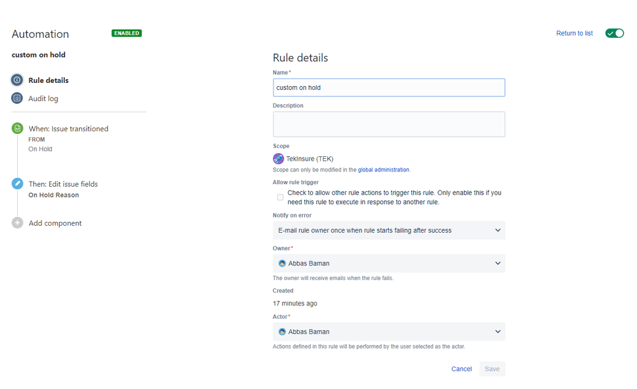The width and height of the screenshot is (637, 389).
Task: Click the TekInsure project avatar icon
Action: tap(279, 159)
